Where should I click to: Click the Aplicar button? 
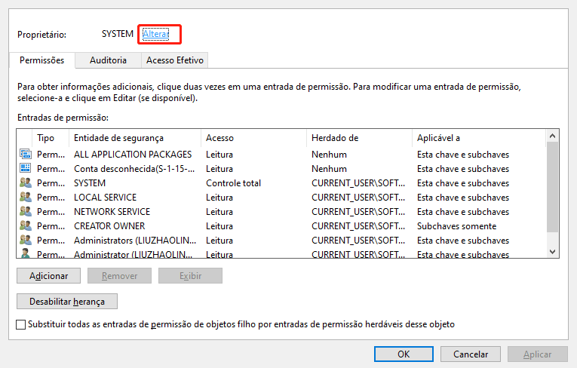pos(538,354)
